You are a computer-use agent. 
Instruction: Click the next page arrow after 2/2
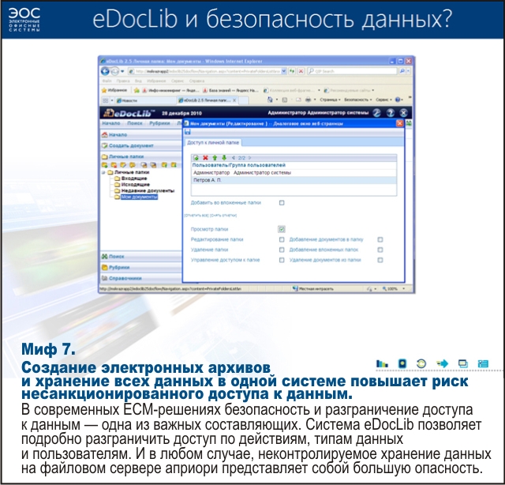250,158
